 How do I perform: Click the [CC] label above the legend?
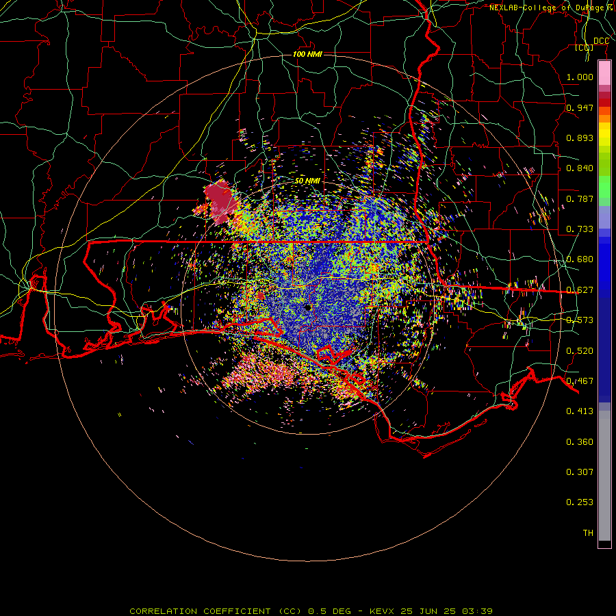(585, 47)
